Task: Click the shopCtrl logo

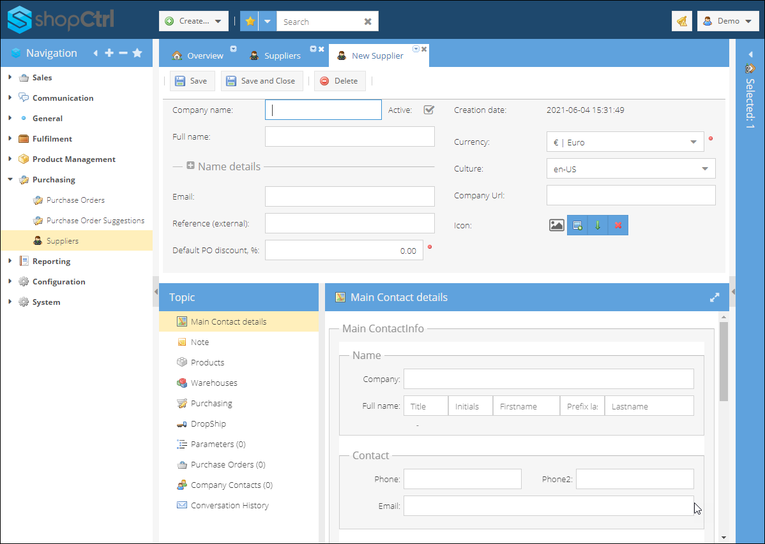Action: [61, 20]
